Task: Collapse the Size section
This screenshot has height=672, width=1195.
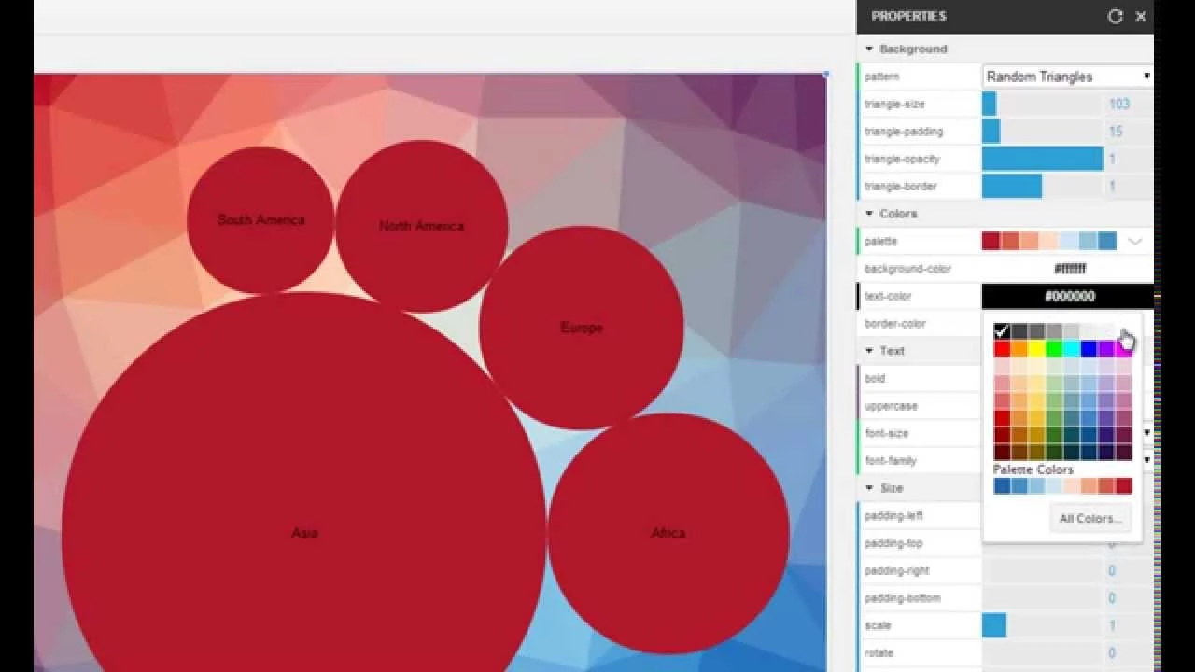Action: [x=869, y=488]
